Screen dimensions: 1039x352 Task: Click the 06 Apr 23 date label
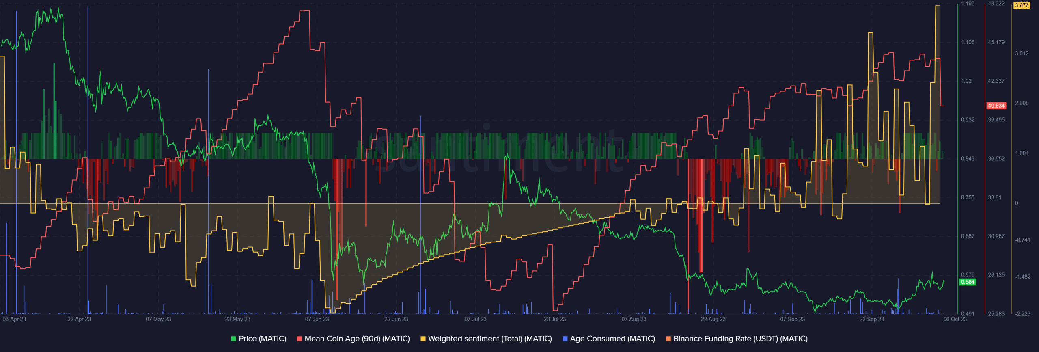tap(14, 319)
